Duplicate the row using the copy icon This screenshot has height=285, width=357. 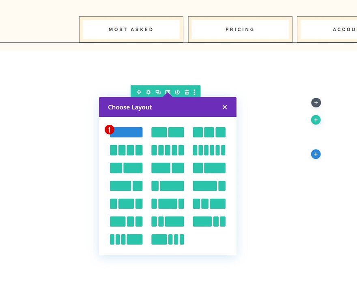tap(158, 92)
